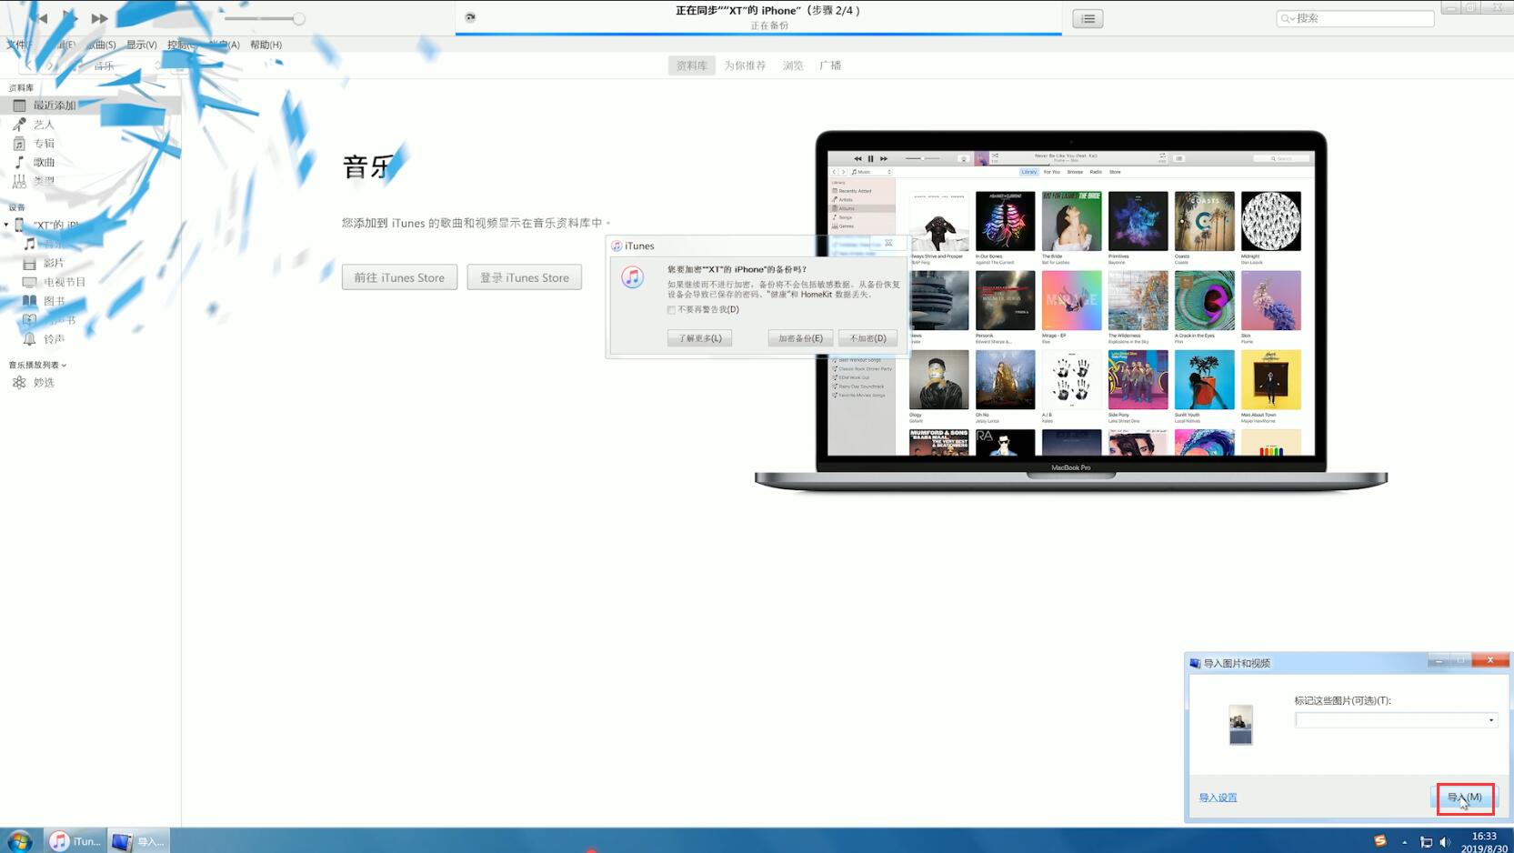The width and height of the screenshot is (1514, 853).
Task: Open the 导入设置 link
Action: pos(1218,798)
